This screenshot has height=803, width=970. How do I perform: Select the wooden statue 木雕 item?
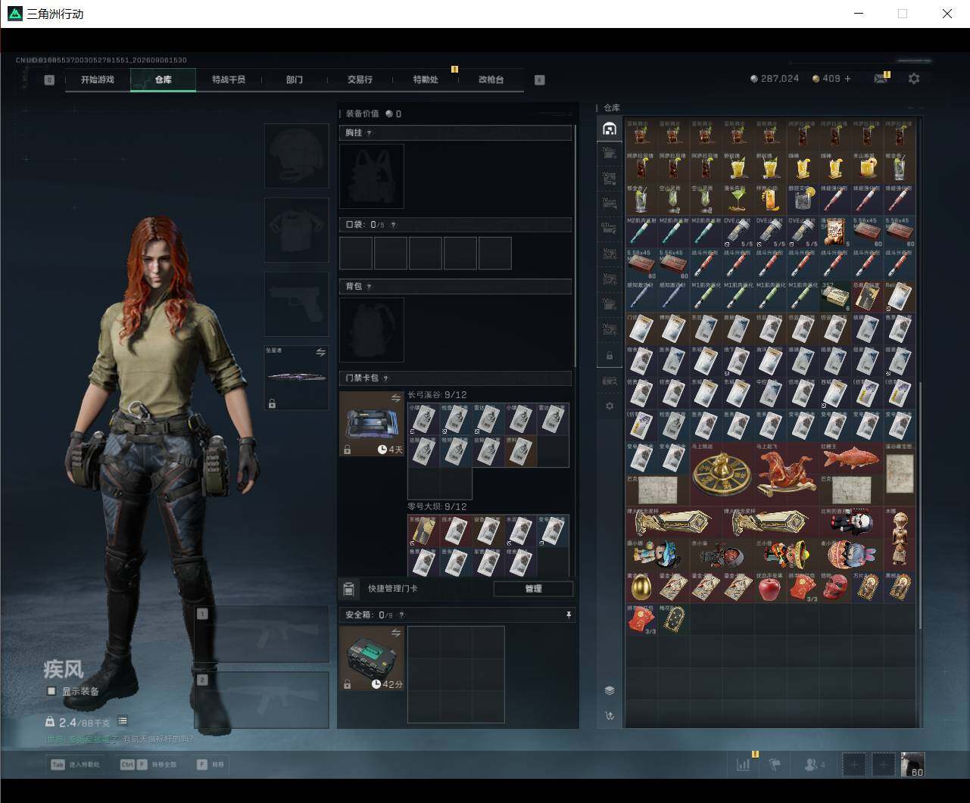point(899,539)
